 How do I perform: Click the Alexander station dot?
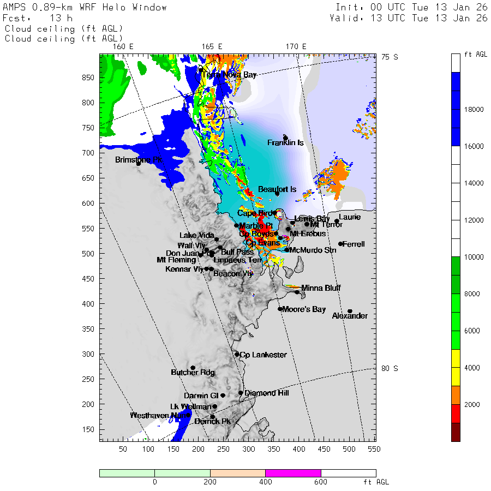click(x=350, y=311)
